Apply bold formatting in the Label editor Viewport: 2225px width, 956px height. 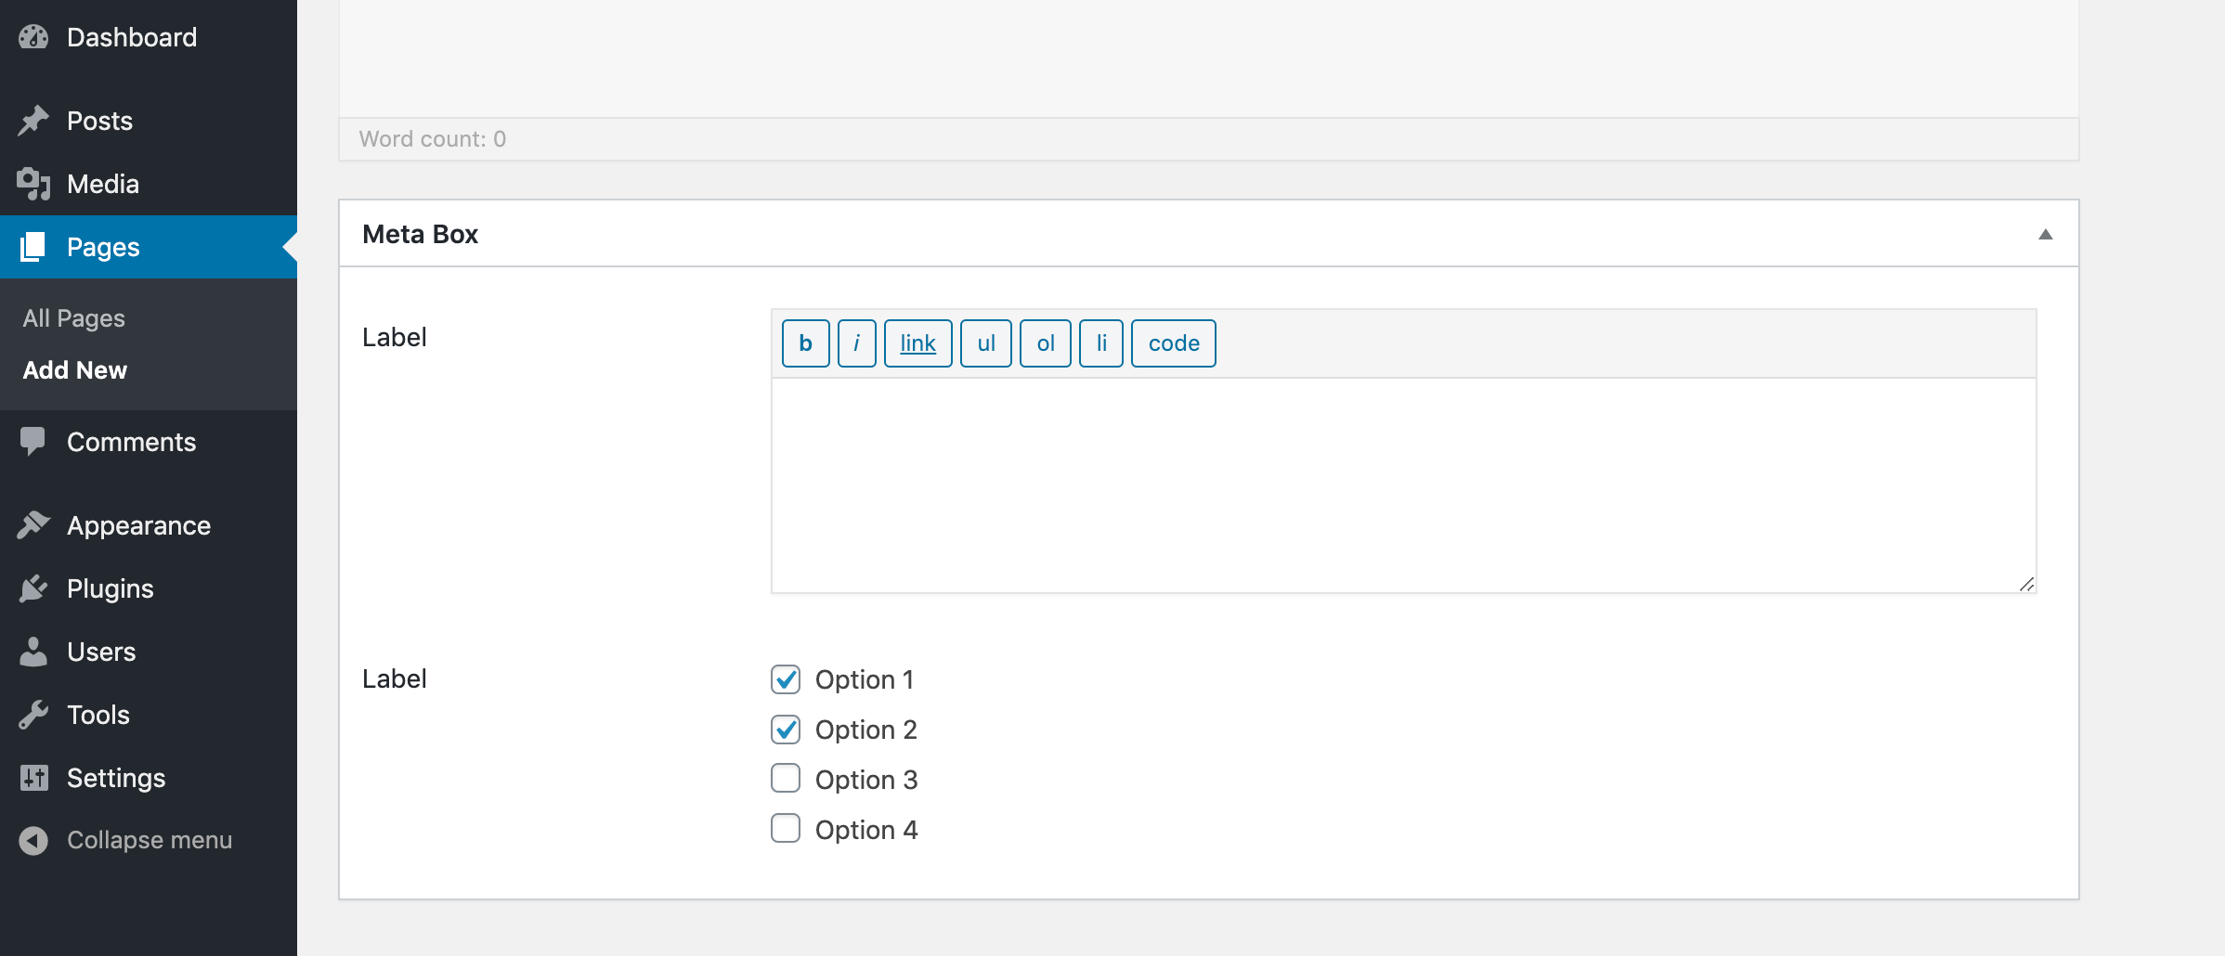[805, 342]
